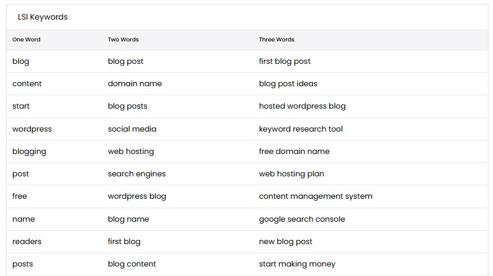Click the 'Two Words' column header
The height and width of the screenshot is (276, 493).
[x=123, y=40]
